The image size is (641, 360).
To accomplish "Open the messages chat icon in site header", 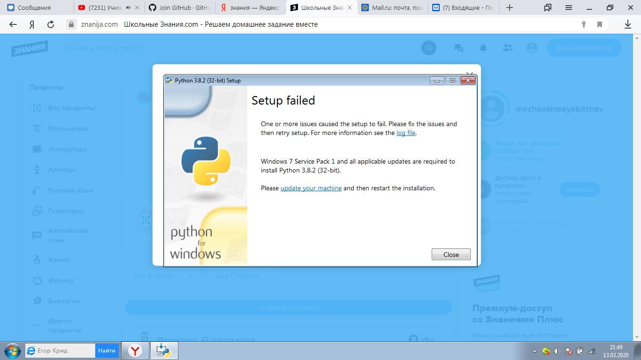I will (459, 48).
